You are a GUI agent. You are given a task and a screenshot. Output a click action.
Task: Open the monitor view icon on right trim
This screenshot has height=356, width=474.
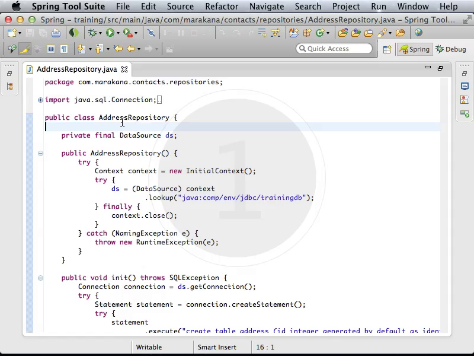(x=465, y=87)
